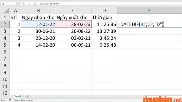Screen dimensions: 182x102
Task: Select the cell containing date 14-02-20
Action: pos(38,45)
